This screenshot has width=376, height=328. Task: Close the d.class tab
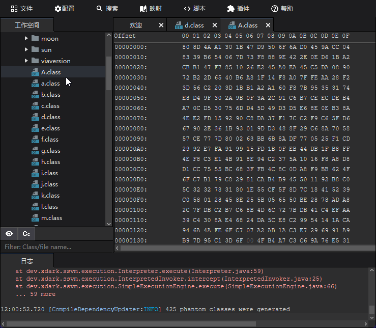(215, 25)
